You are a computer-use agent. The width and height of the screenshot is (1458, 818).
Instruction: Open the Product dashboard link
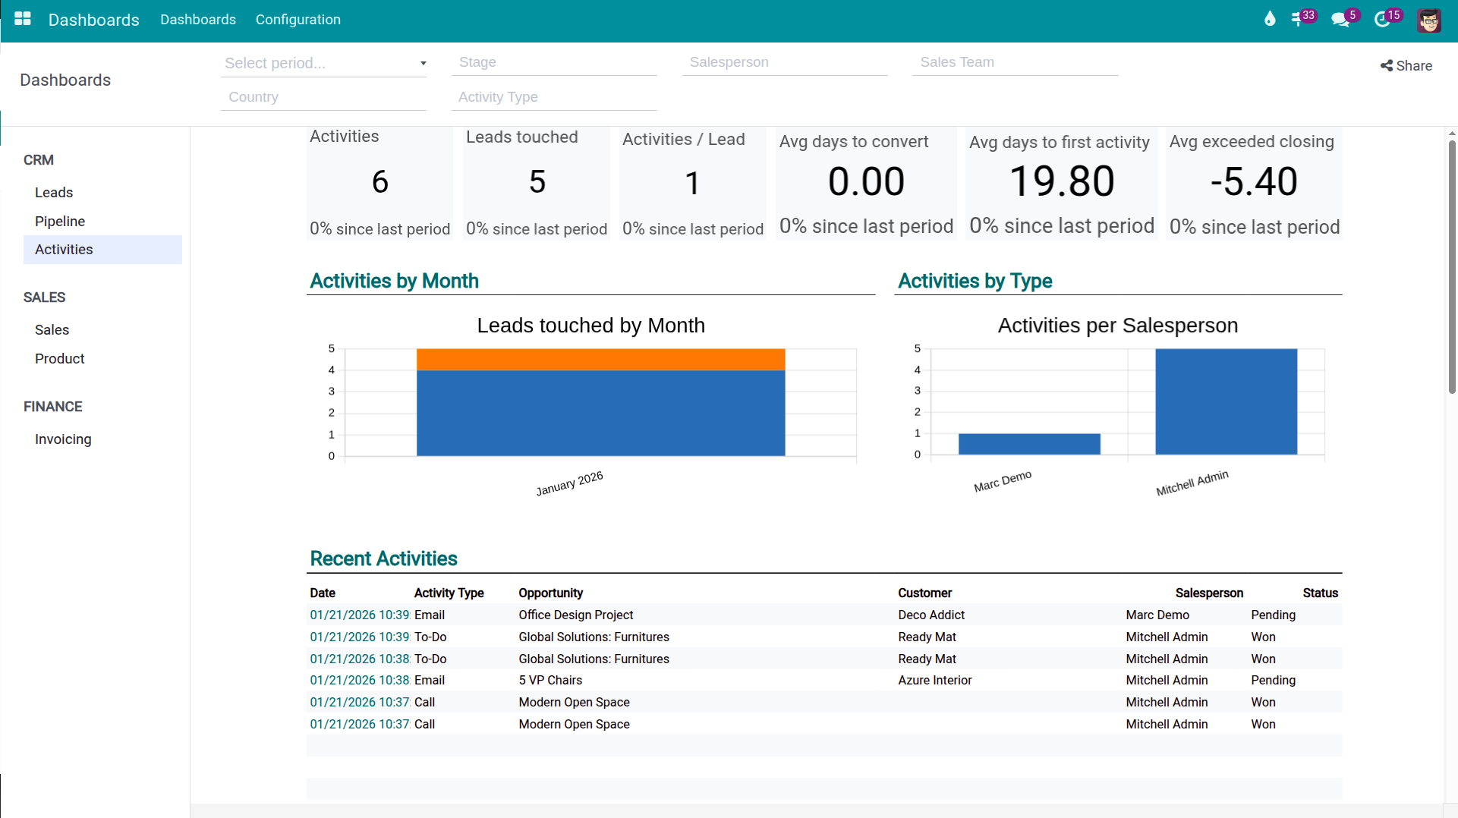pos(59,358)
